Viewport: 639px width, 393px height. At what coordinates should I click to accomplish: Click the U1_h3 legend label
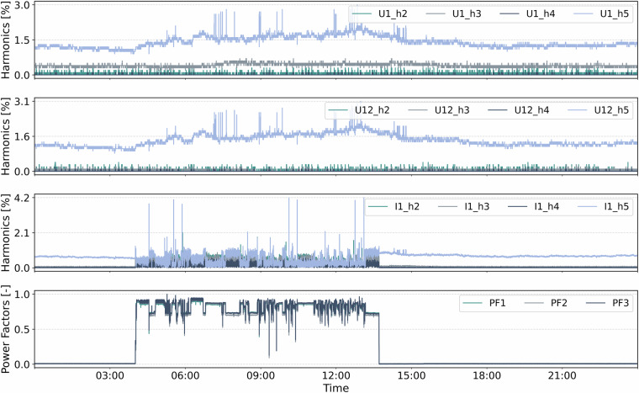pyautogui.click(x=467, y=13)
